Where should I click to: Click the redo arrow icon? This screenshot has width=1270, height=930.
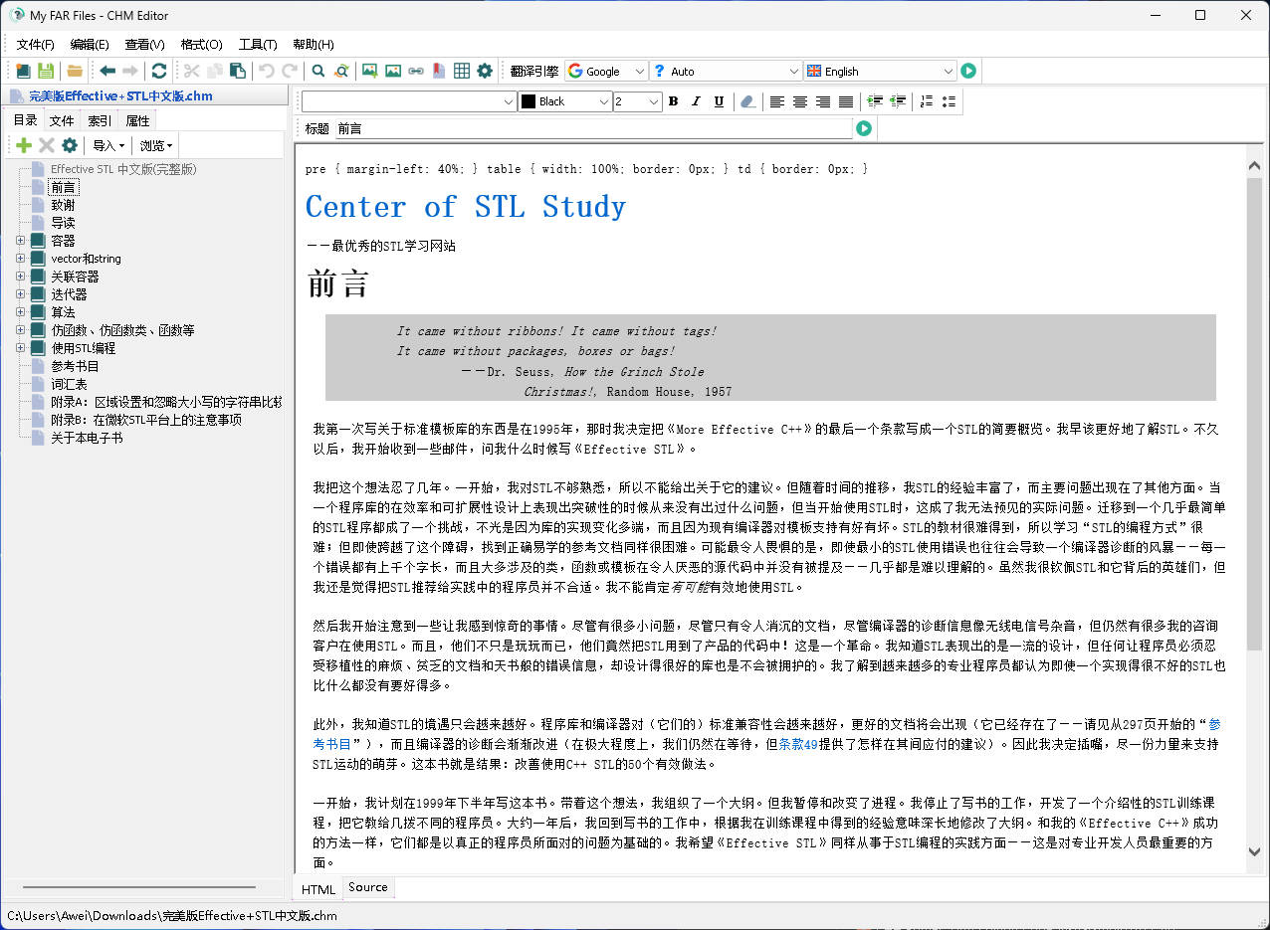click(290, 71)
